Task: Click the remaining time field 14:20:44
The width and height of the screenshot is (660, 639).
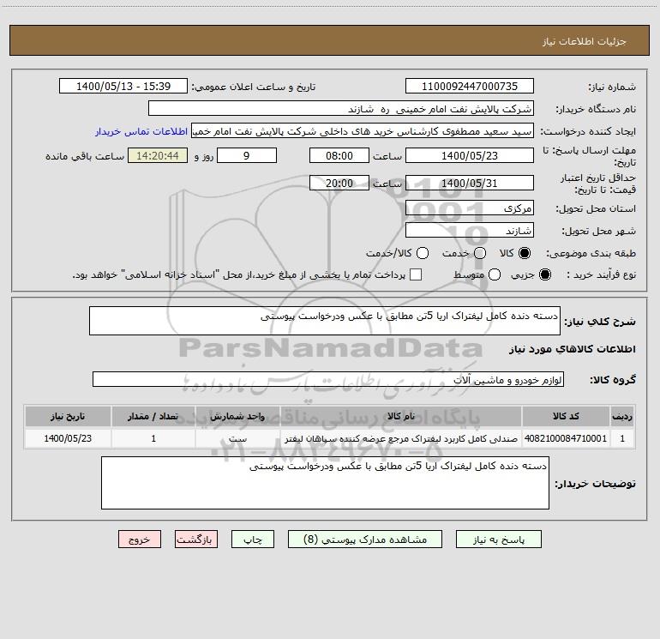Action: click(158, 155)
